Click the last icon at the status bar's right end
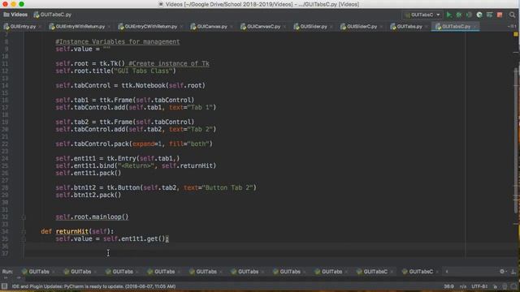The height and width of the screenshot is (292, 520). click(513, 286)
